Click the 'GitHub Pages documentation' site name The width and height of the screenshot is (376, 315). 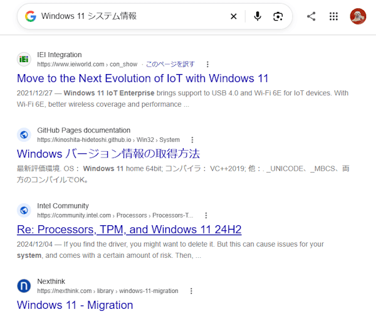pyautogui.click(x=84, y=131)
